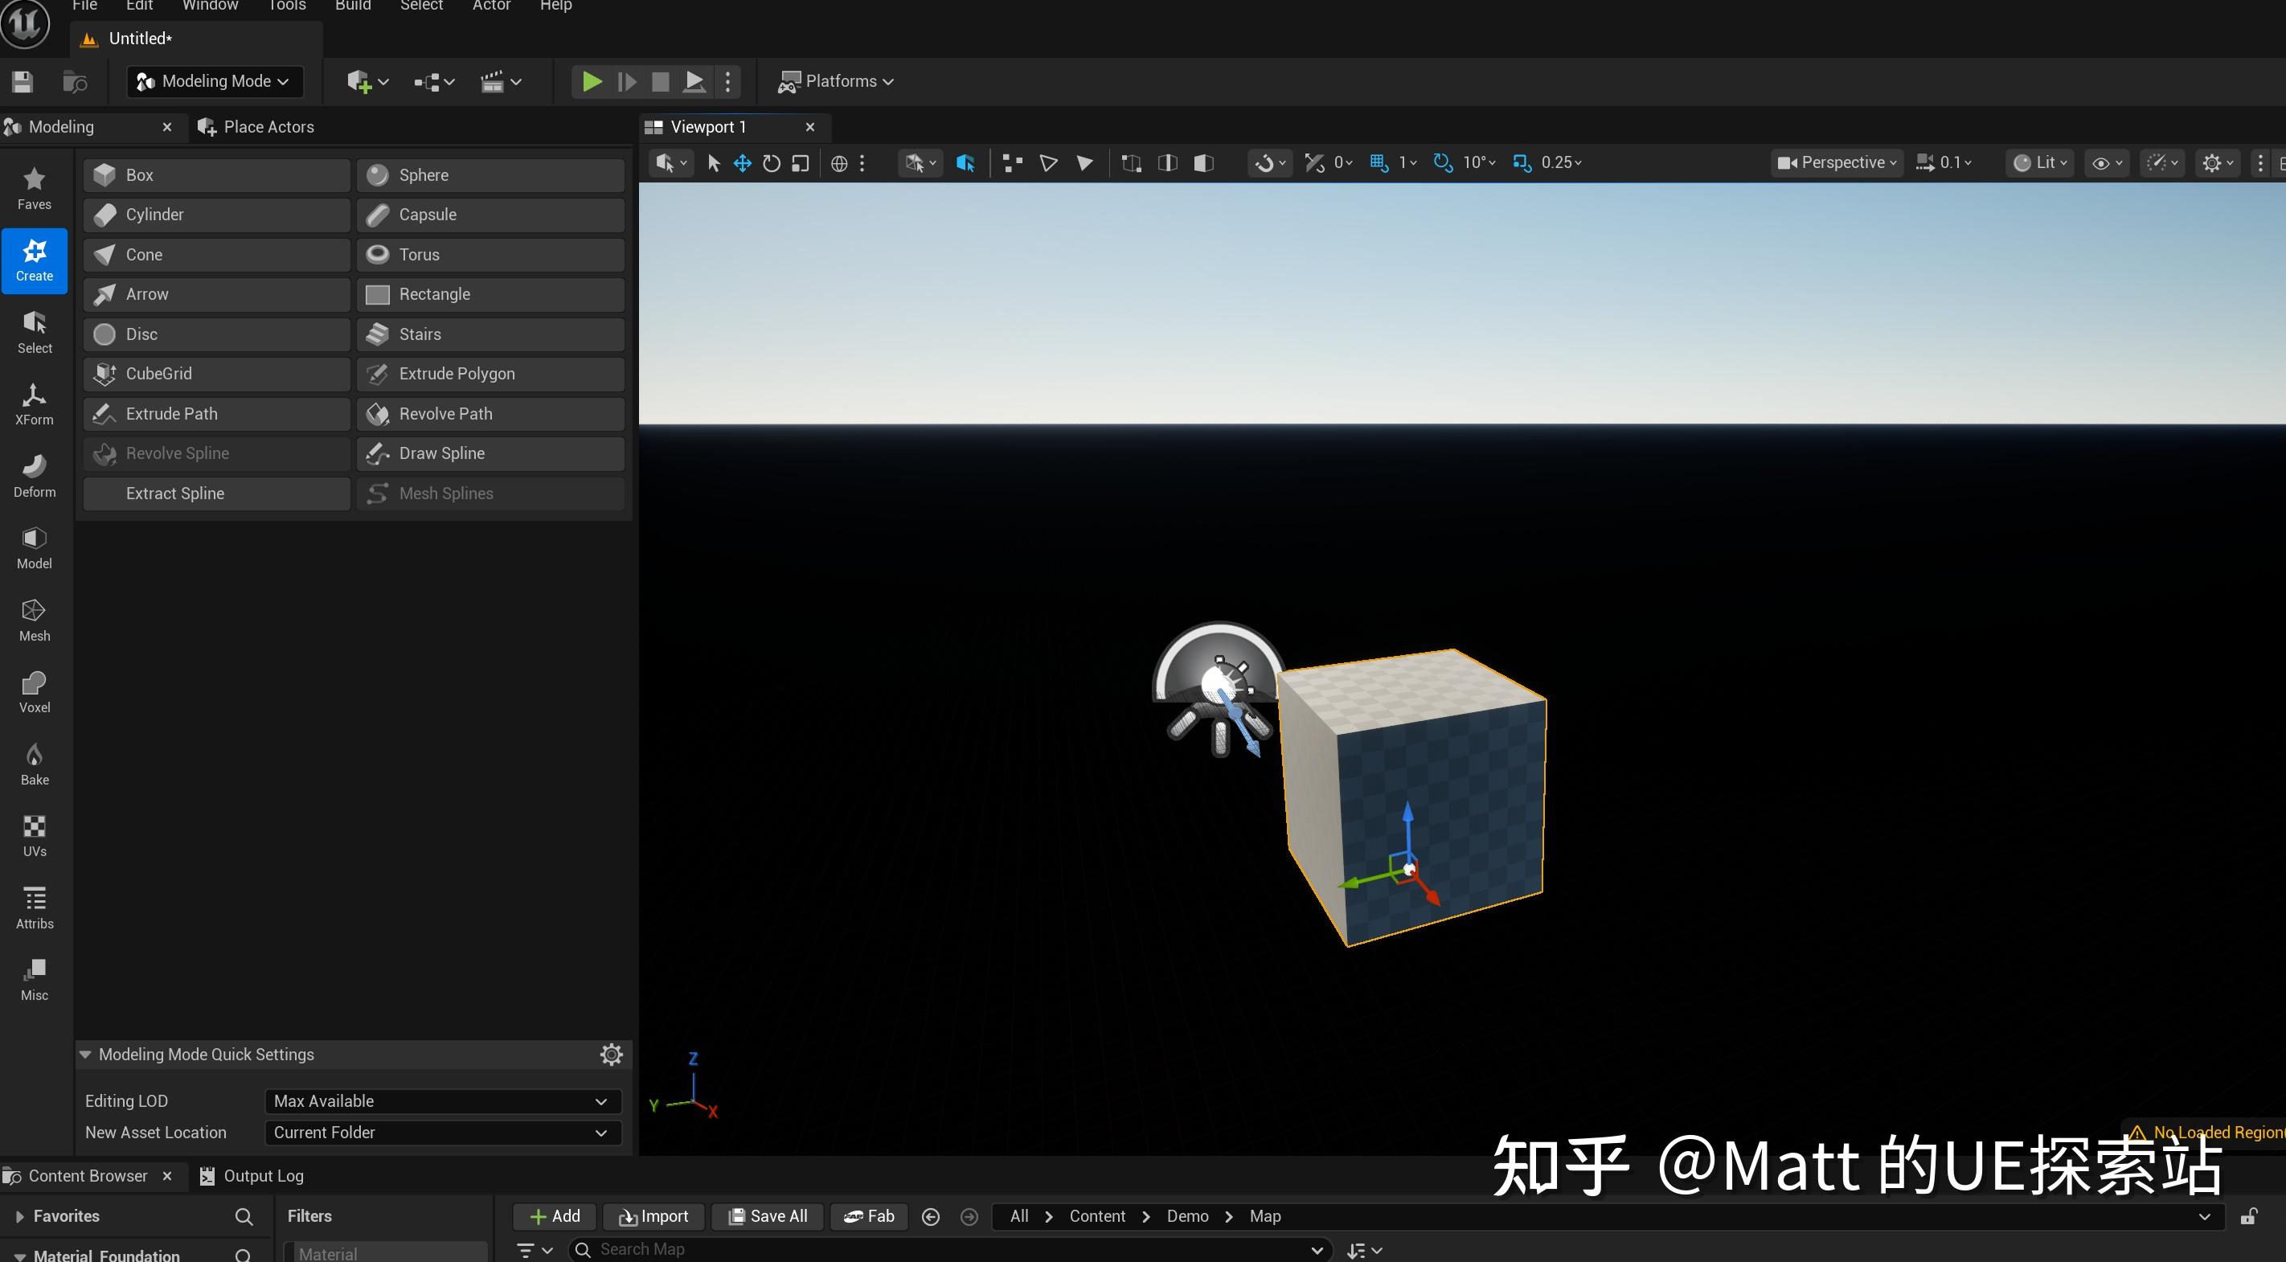Switch to the Deform tool category
The image size is (2286, 1262).
[35, 475]
